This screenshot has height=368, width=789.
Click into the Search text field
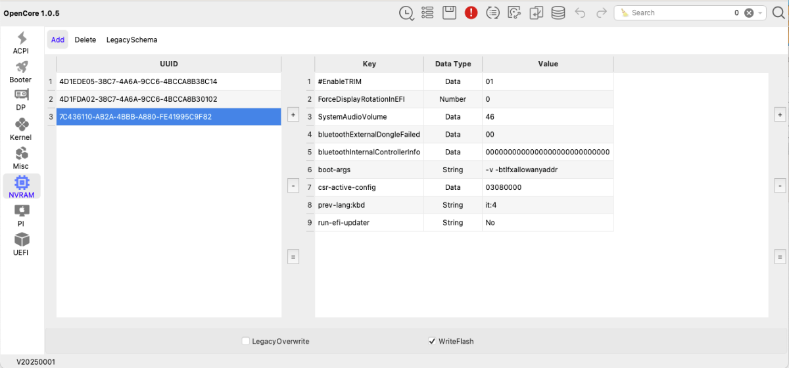pos(677,12)
